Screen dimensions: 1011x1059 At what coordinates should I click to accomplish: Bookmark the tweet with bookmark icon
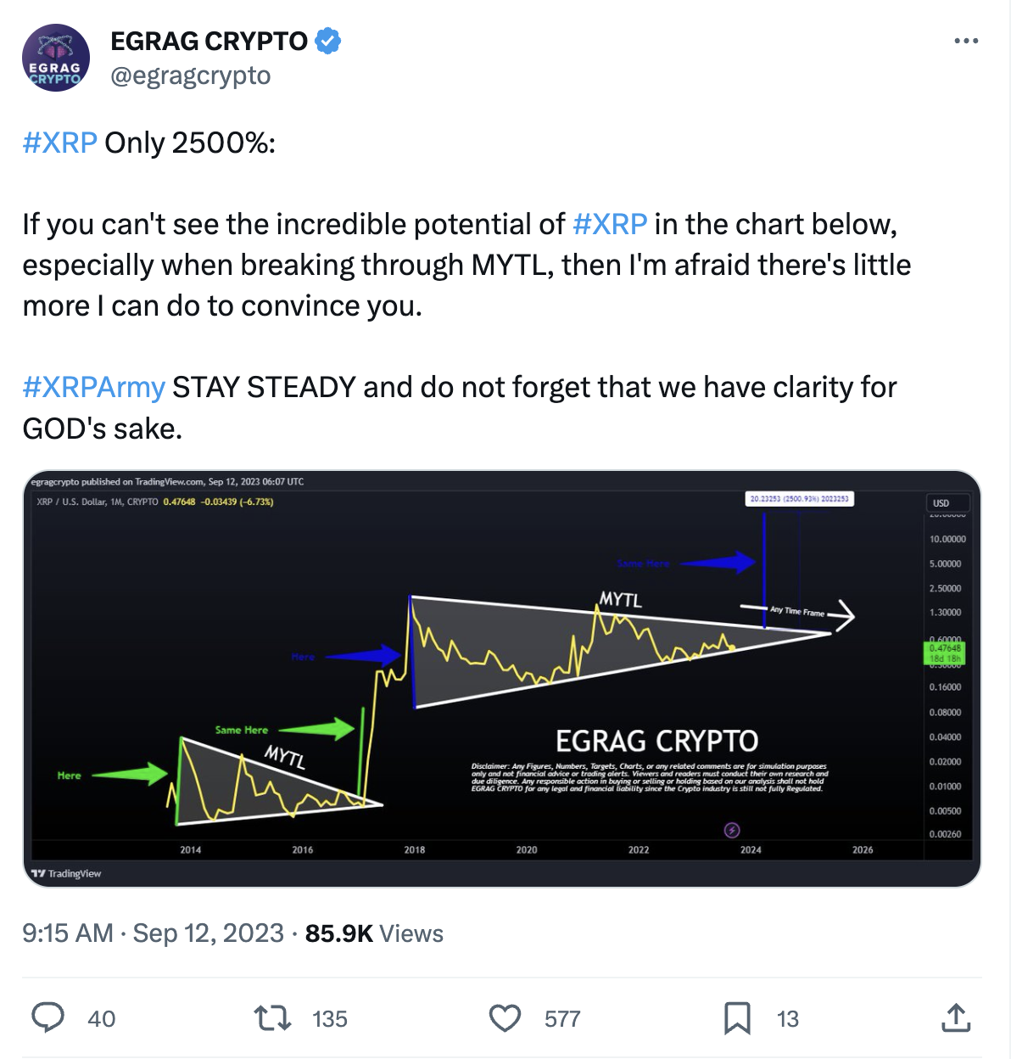(737, 1017)
